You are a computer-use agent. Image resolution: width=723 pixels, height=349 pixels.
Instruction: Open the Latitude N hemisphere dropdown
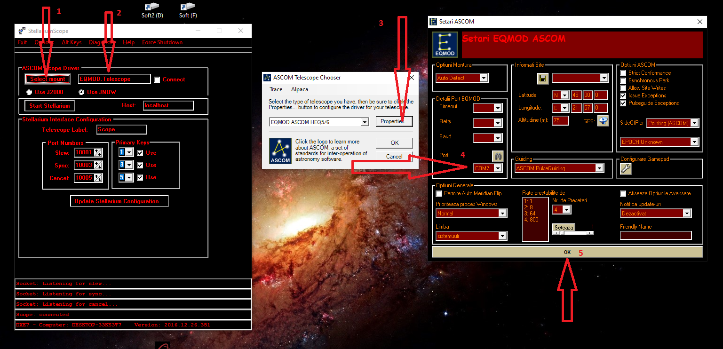pyautogui.click(x=565, y=95)
